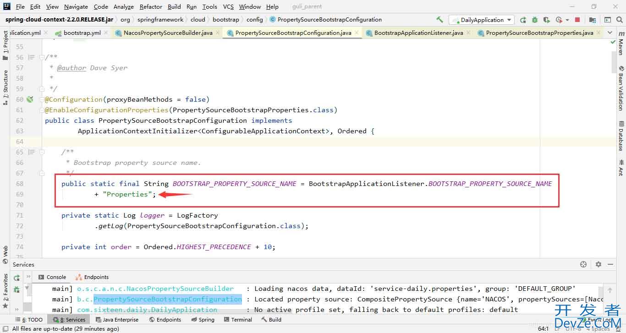Open the Bean Validation tool window
Viewport: 626px width, 333px height.
coord(621,88)
